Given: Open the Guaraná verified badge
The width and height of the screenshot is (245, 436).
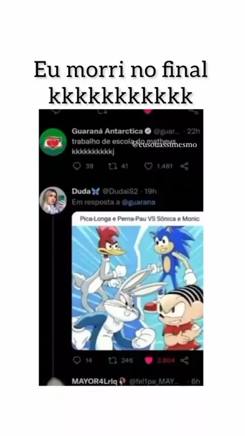Looking at the screenshot, I should click(149, 131).
